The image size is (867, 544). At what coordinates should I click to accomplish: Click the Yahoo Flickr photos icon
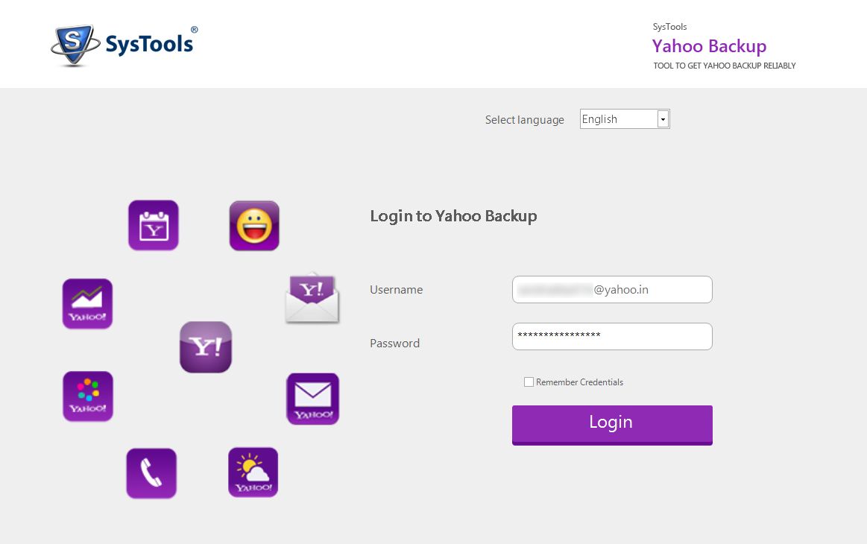(x=87, y=396)
